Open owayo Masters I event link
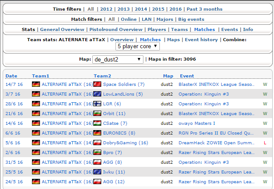Viewport: 274px width, 189px height. click(x=197, y=123)
